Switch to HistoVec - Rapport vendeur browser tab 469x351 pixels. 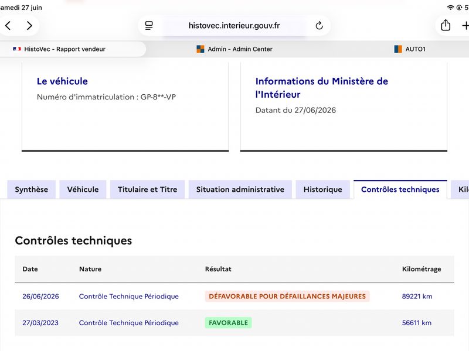pyautogui.click(x=73, y=49)
